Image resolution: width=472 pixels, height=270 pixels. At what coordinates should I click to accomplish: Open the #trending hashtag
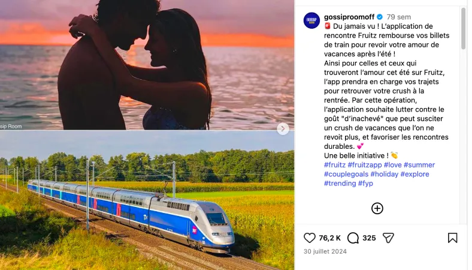(340, 184)
